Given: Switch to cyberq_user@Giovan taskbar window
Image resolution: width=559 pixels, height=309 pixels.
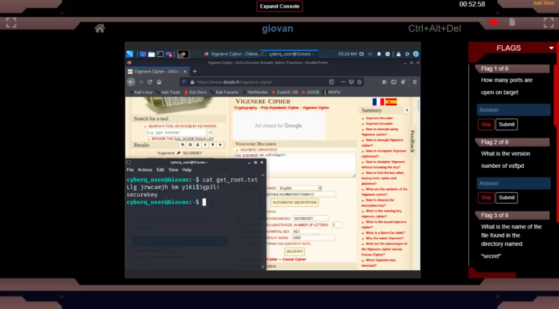Looking at the screenshot, I should (289, 54).
